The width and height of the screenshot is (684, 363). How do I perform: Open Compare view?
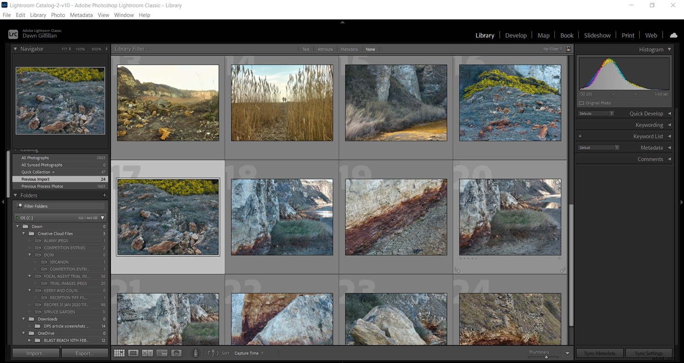tap(147, 353)
